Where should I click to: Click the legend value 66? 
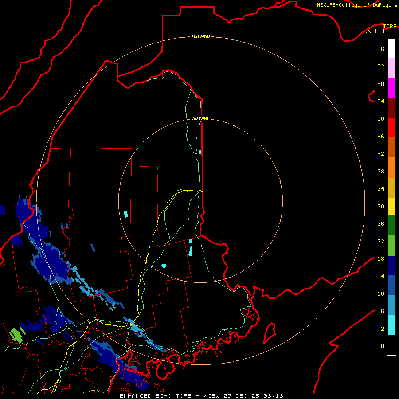click(381, 49)
